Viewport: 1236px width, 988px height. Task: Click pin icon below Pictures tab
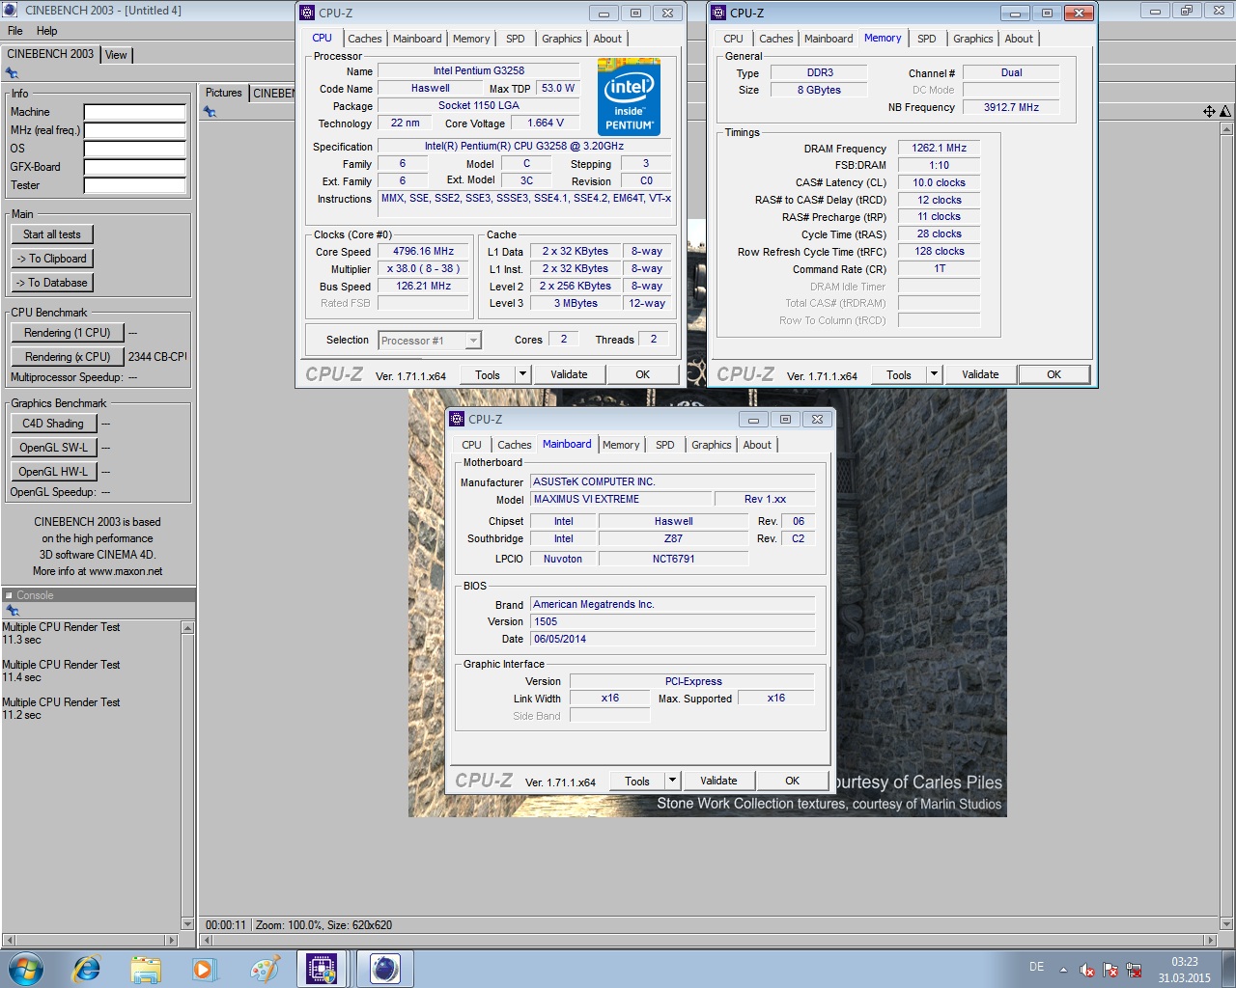coord(210,112)
